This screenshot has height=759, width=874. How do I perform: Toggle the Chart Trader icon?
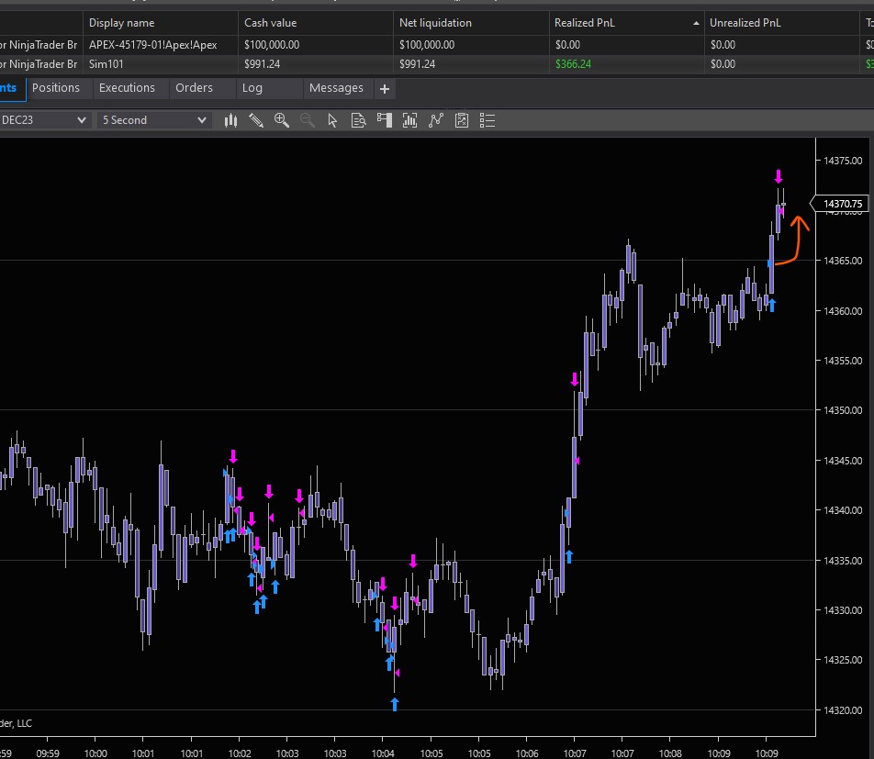(385, 120)
